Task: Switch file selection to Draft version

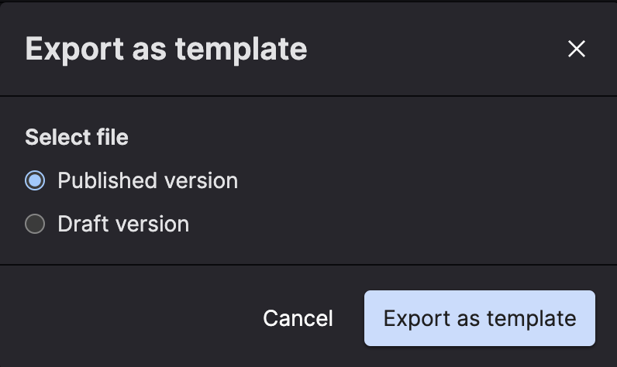Action: tap(35, 225)
